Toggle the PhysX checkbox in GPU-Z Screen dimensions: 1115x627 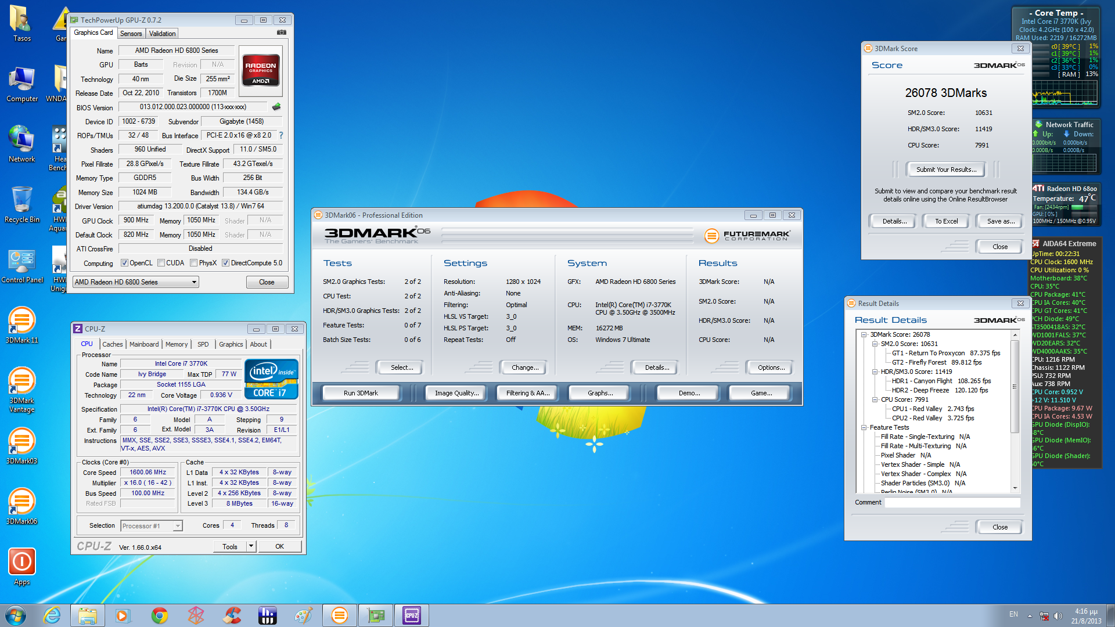click(x=193, y=263)
